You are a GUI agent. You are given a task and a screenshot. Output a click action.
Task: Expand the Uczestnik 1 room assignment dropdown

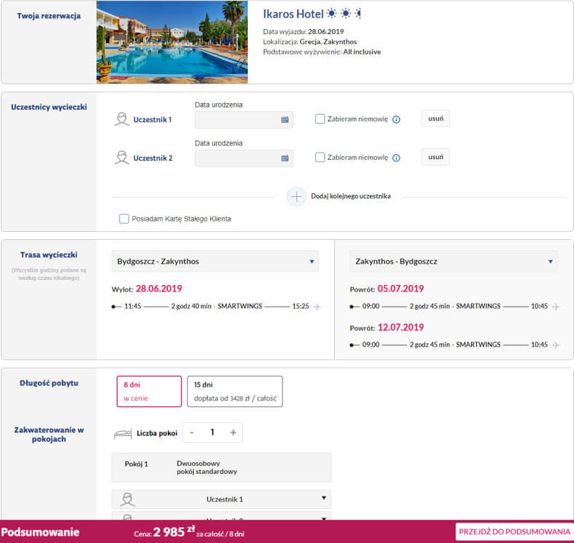pyautogui.click(x=221, y=499)
